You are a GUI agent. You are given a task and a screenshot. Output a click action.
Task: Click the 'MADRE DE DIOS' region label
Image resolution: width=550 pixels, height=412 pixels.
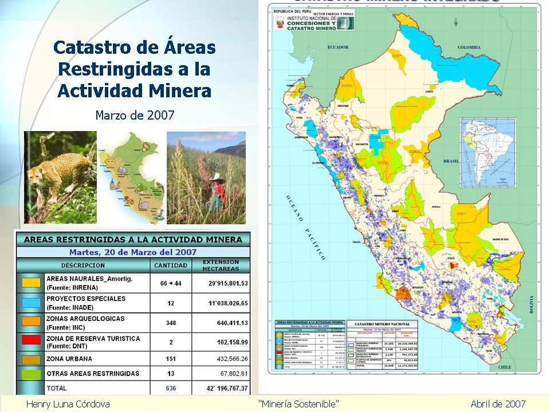501,239
